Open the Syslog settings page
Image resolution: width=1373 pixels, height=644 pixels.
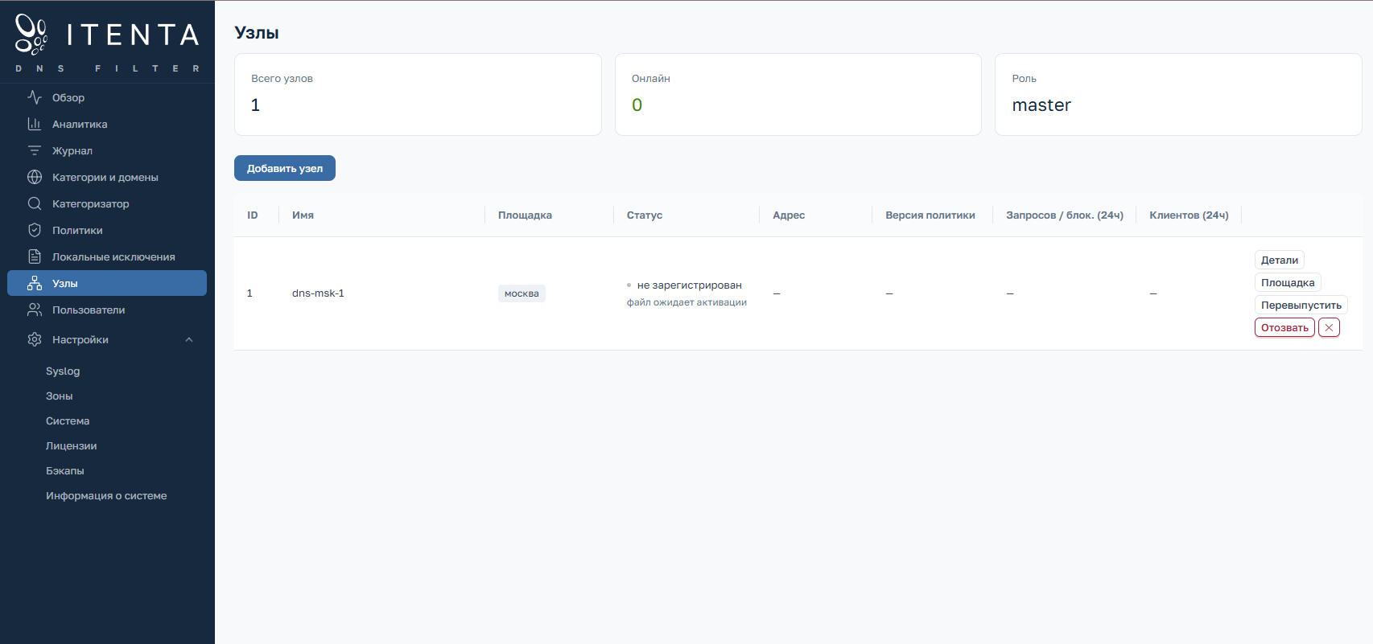[x=63, y=371]
